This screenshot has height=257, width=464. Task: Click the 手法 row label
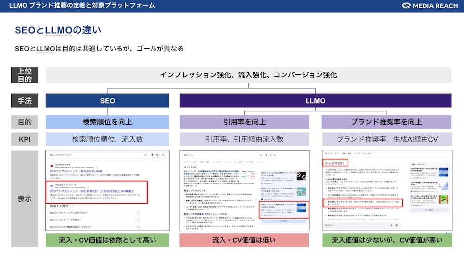pyautogui.click(x=25, y=101)
